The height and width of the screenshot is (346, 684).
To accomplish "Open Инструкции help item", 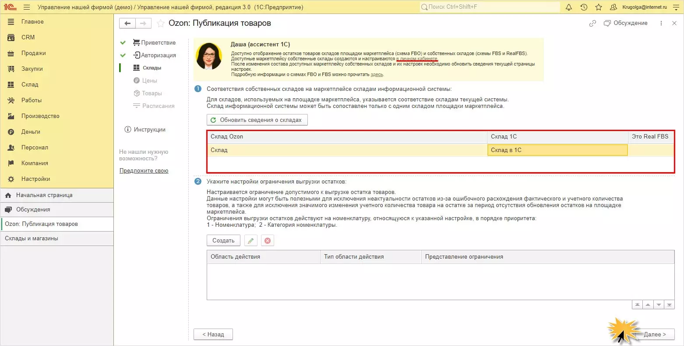I will coord(145,130).
